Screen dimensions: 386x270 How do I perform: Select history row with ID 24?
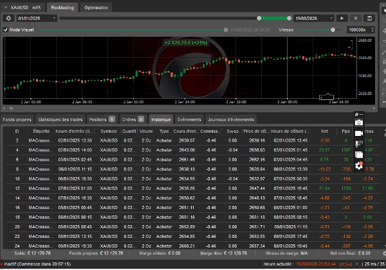[194, 246]
